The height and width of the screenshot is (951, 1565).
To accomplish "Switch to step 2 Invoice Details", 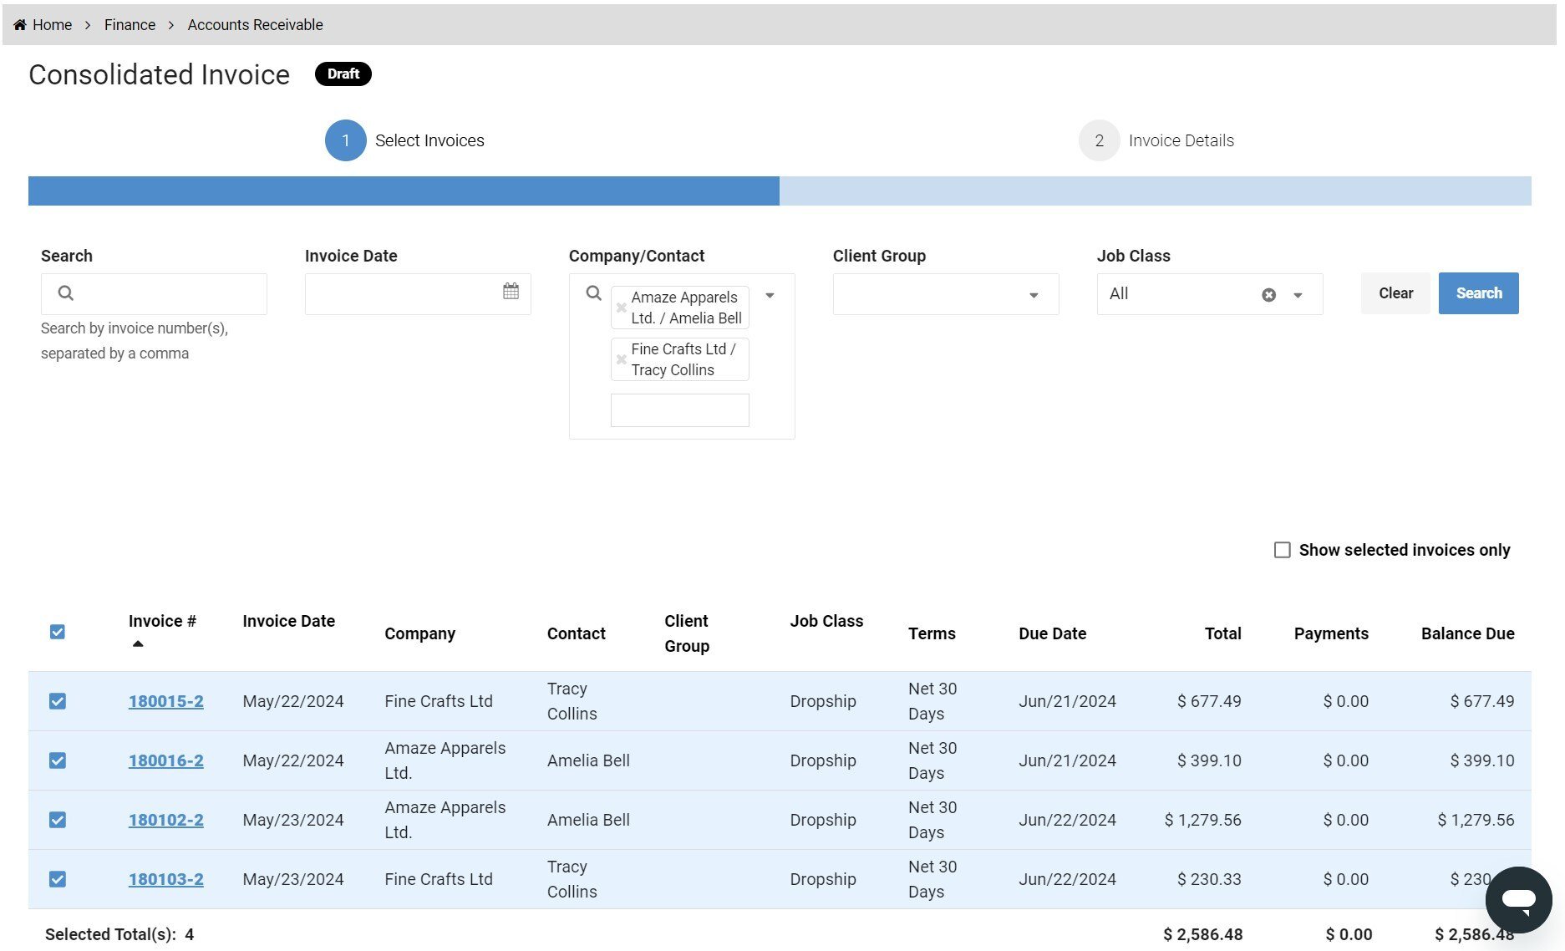I will pos(1099,140).
